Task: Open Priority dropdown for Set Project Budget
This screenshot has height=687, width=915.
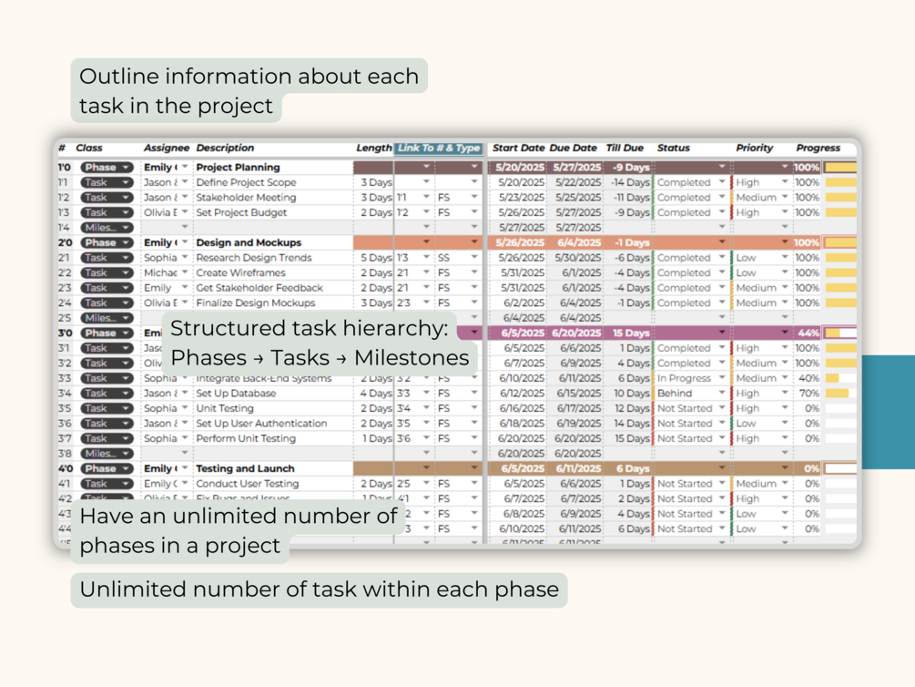Action: [x=785, y=212]
